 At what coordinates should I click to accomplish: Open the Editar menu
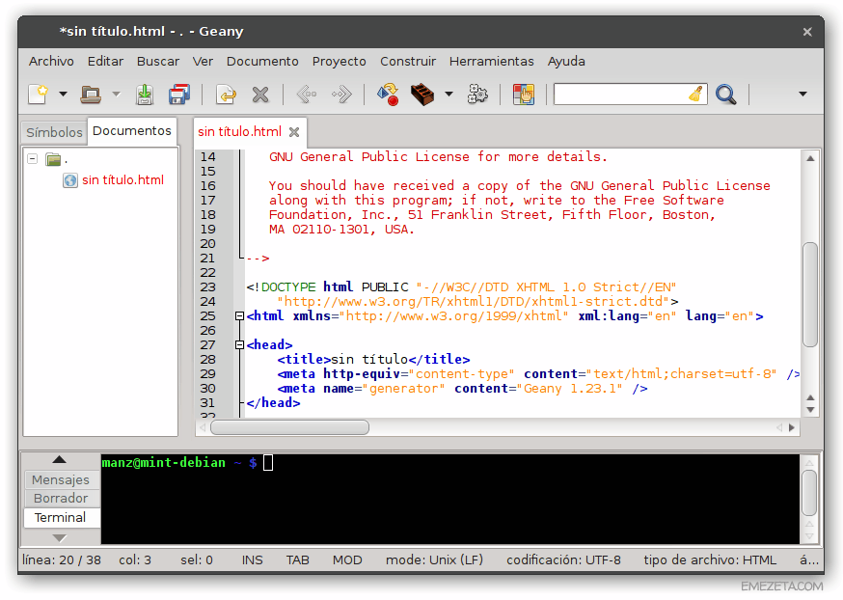(x=105, y=62)
